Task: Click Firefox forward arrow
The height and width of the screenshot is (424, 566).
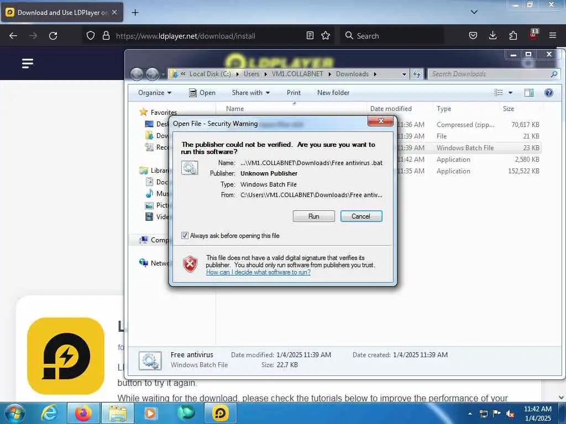Action: [x=33, y=36]
